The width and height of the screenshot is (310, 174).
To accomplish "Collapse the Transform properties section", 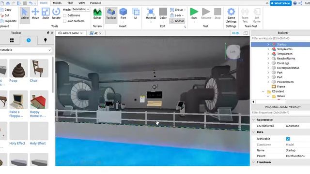I will click(x=254, y=162).
